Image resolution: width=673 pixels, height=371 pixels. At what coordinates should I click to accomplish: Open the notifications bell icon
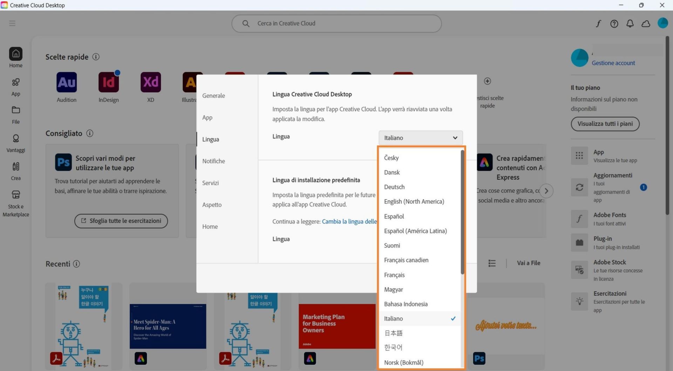(x=630, y=23)
